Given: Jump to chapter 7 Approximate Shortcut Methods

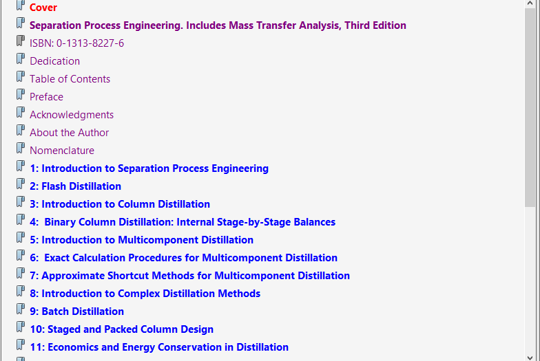Looking at the screenshot, I should pos(189,276).
